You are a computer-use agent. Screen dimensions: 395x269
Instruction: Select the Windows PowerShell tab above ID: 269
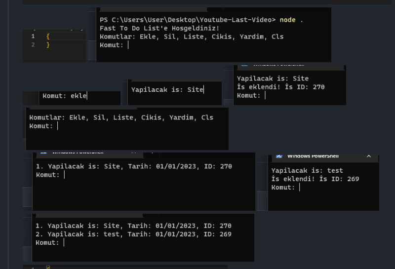(x=313, y=156)
